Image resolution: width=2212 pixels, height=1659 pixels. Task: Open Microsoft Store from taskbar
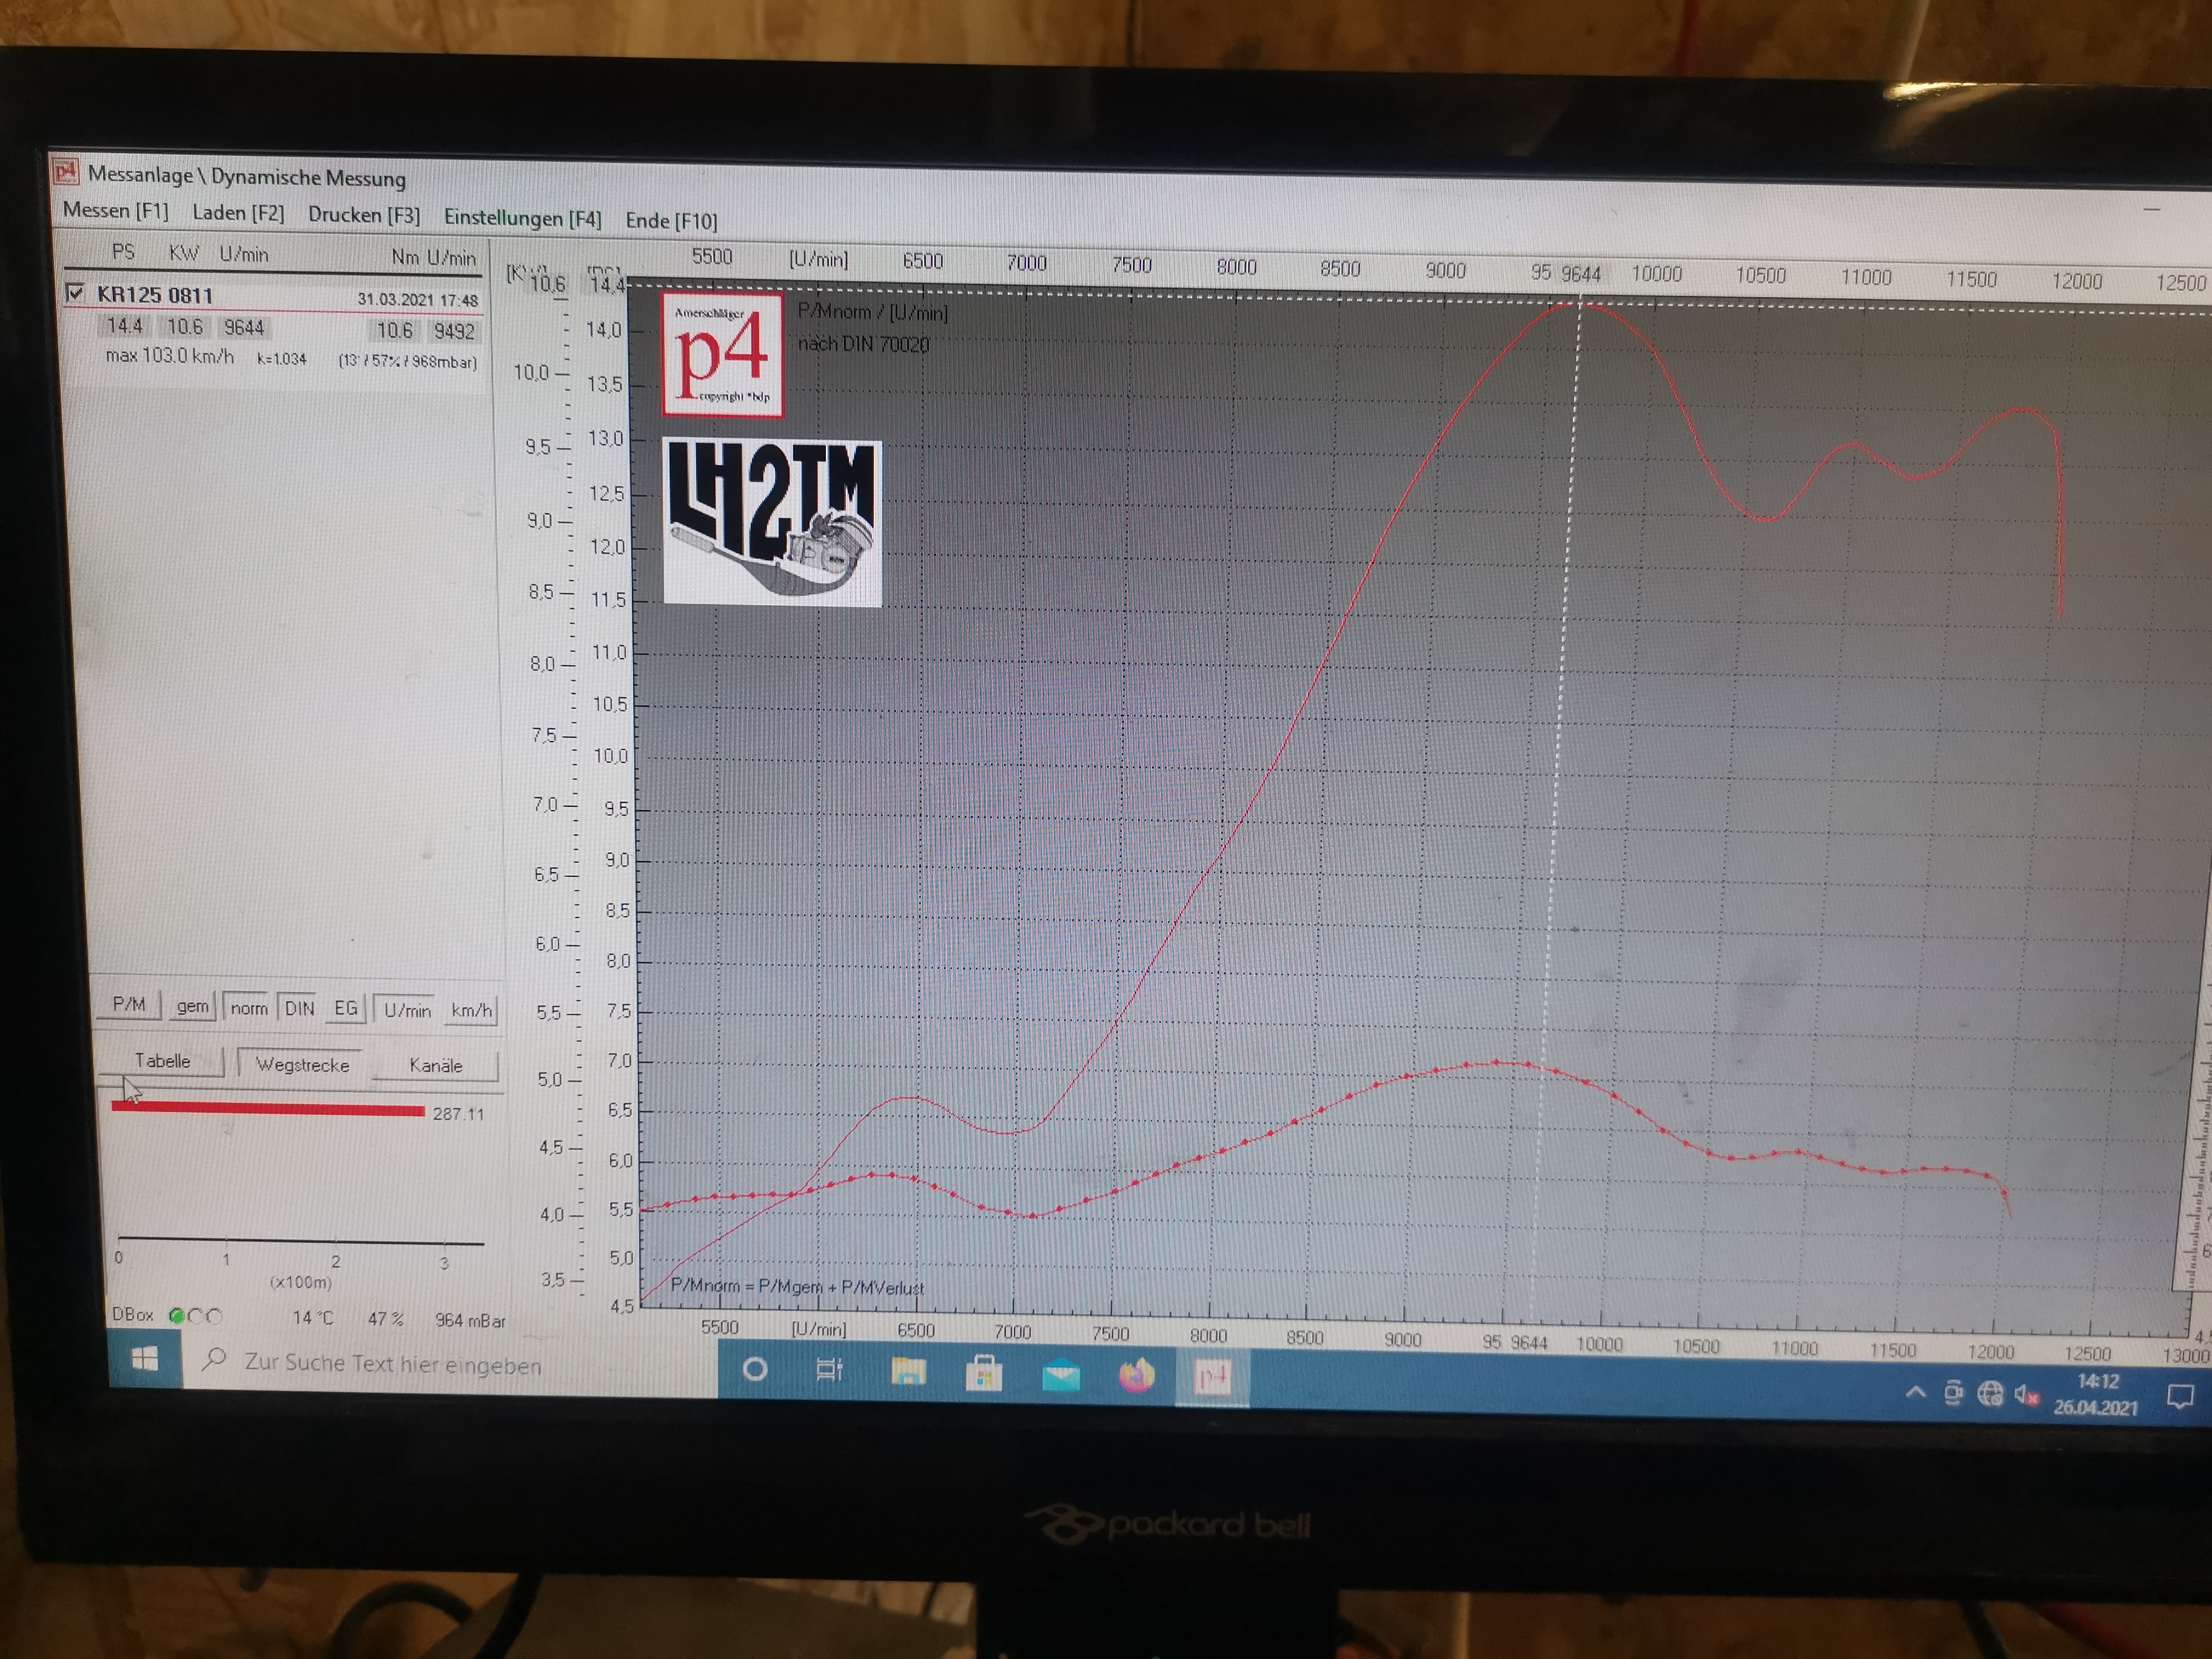click(x=984, y=1374)
